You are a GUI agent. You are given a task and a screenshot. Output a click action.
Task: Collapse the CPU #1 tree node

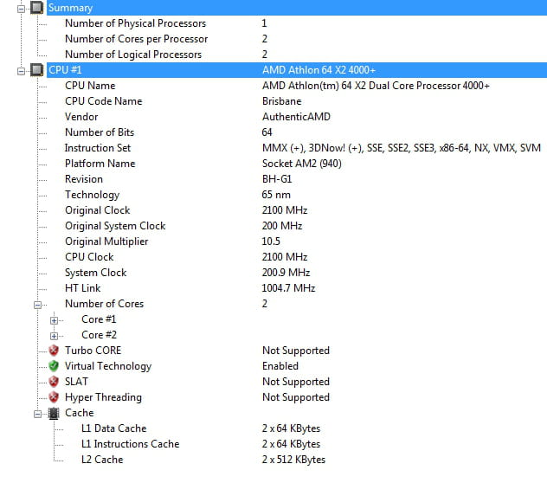point(22,71)
